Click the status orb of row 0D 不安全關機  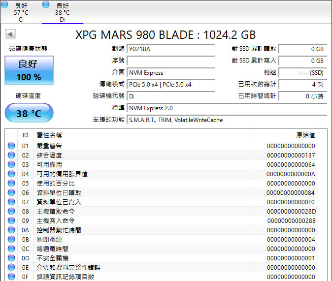pyautogui.click(x=11, y=258)
